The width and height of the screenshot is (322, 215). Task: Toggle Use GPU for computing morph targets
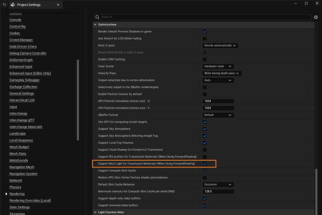click(x=205, y=122)
